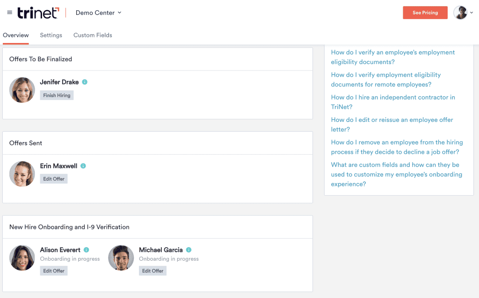Select the Overview tab

point(16,35)
